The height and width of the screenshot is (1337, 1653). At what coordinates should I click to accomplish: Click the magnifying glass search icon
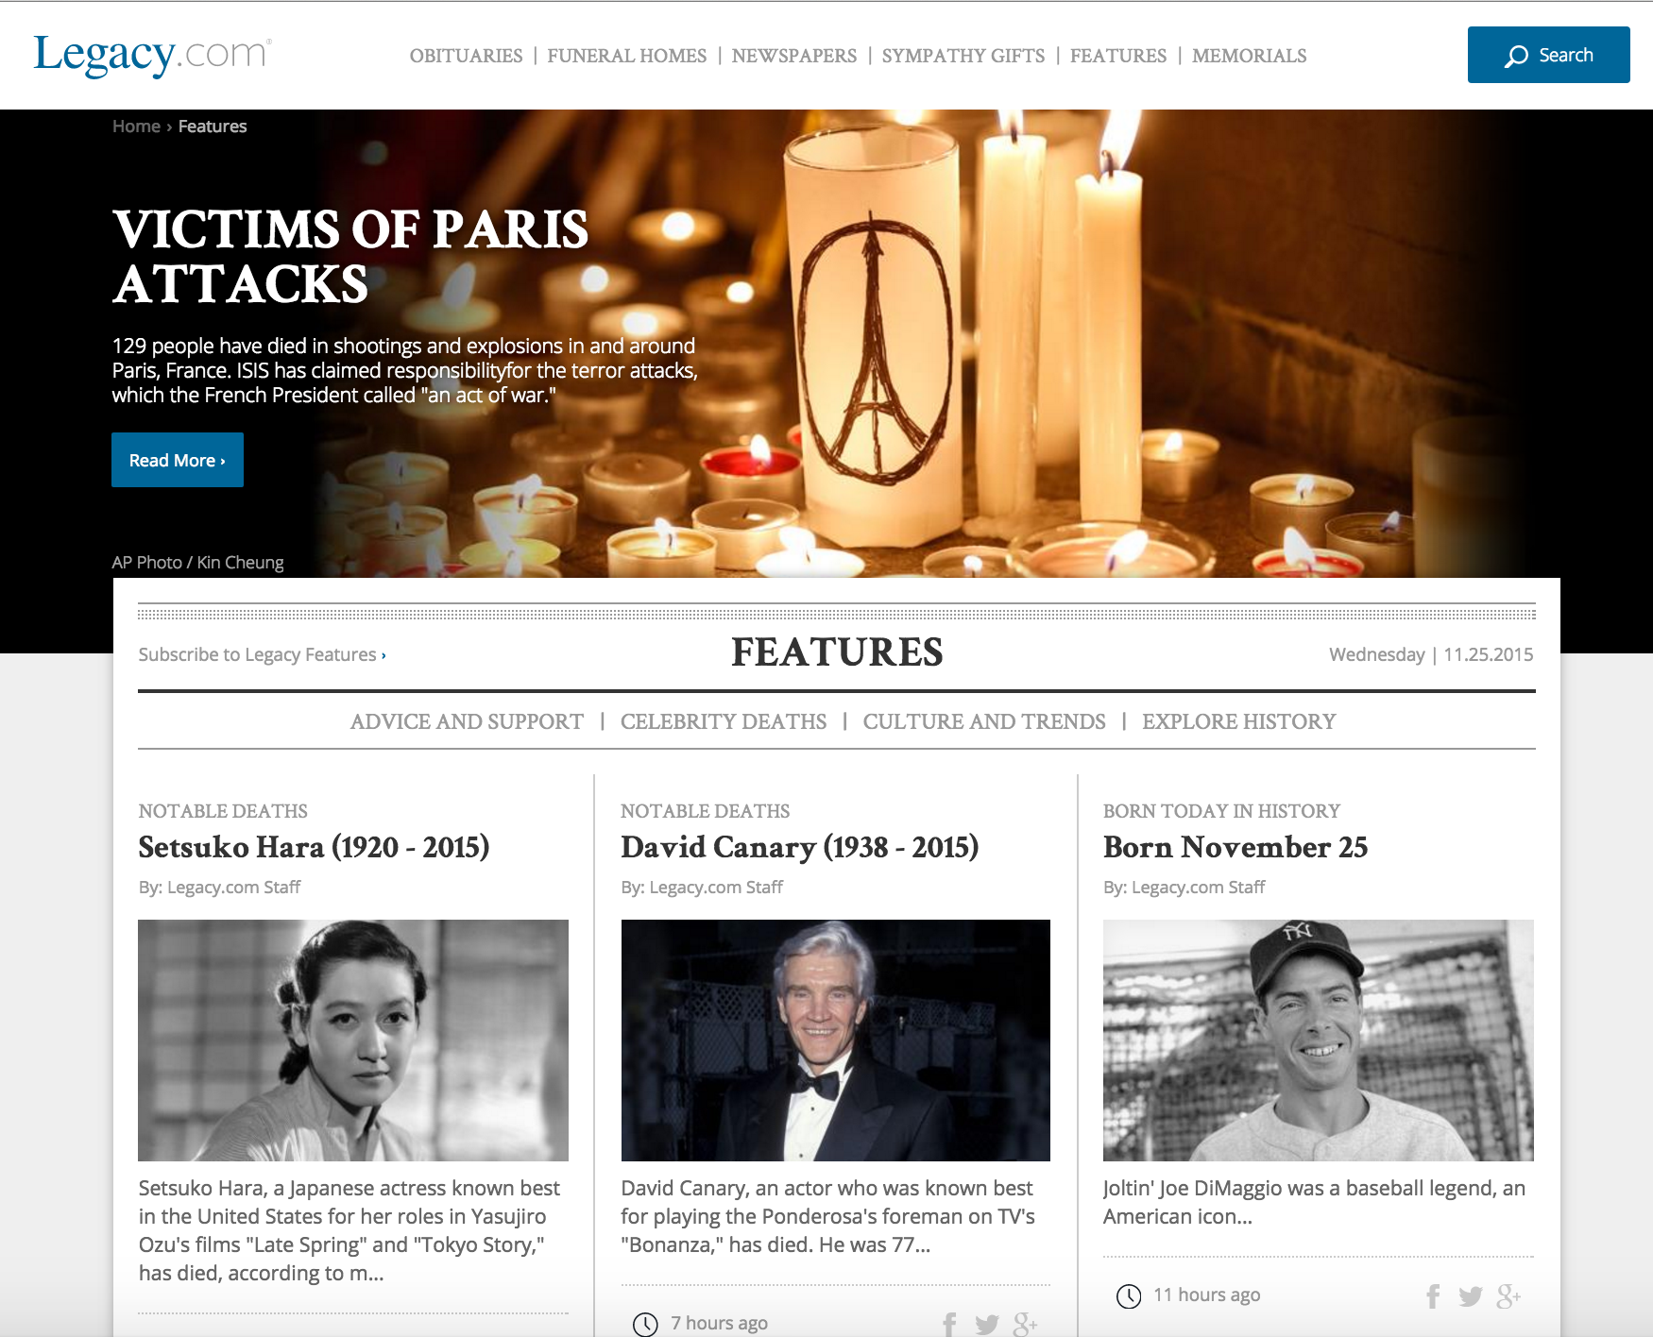1516,56
